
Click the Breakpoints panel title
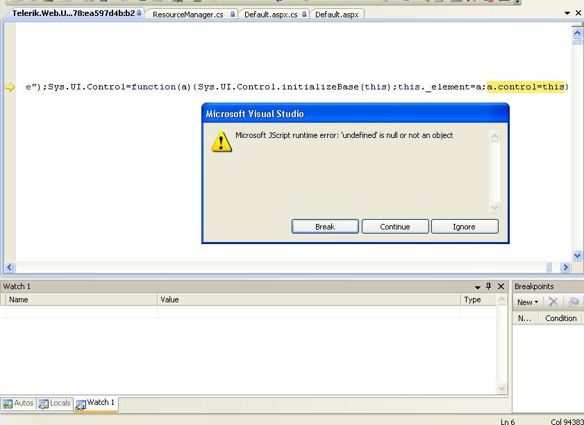pyautogui.click(x=534, y=286)
